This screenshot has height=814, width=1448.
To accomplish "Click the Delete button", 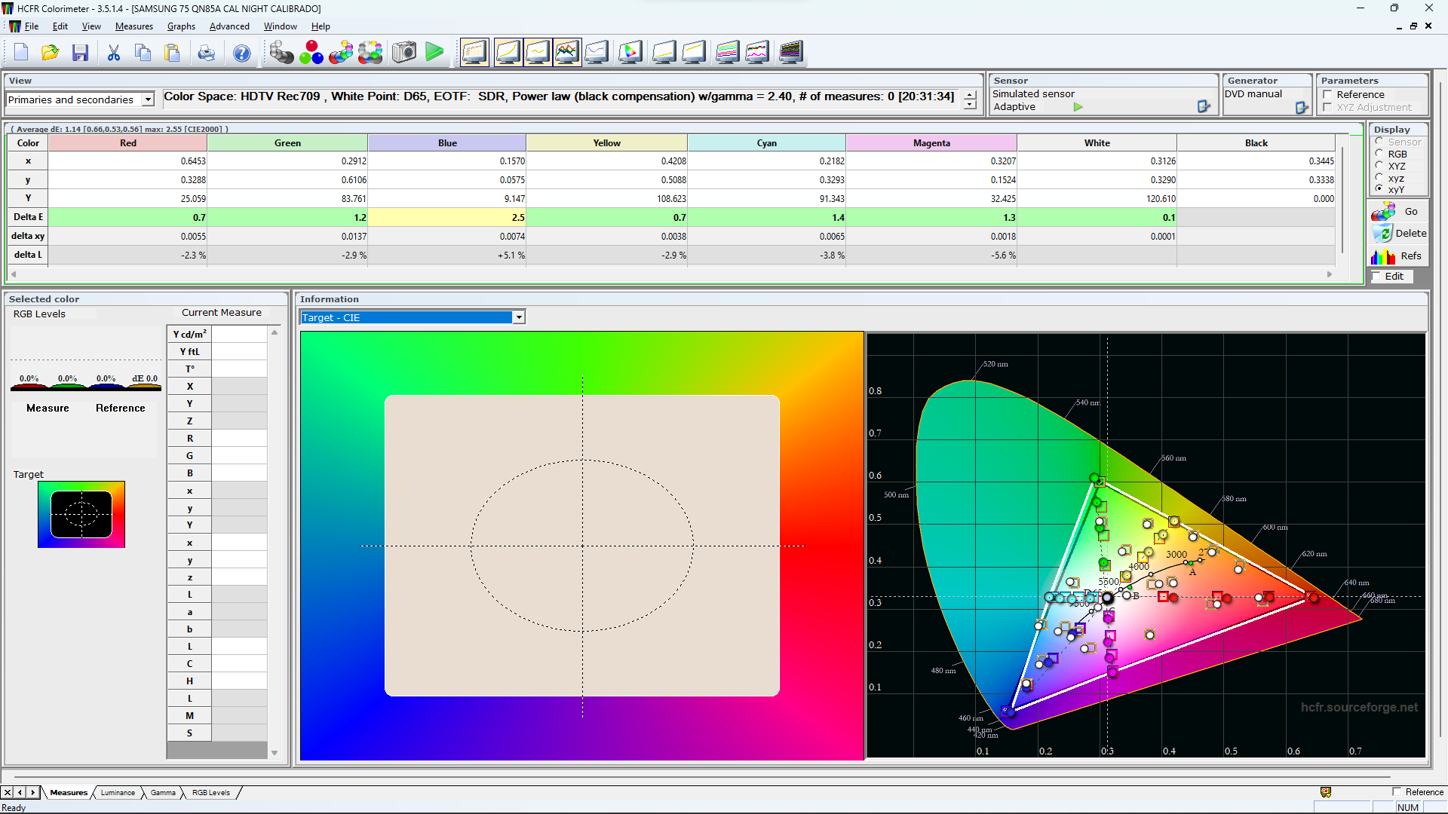I will click(1399, 234).
